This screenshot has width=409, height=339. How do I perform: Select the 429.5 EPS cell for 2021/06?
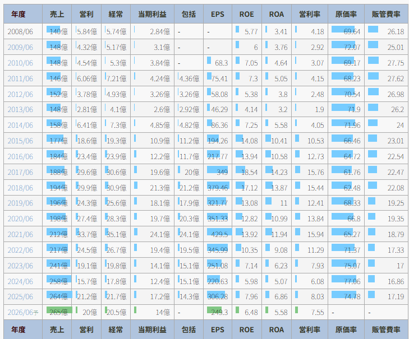tap(218, 234)
